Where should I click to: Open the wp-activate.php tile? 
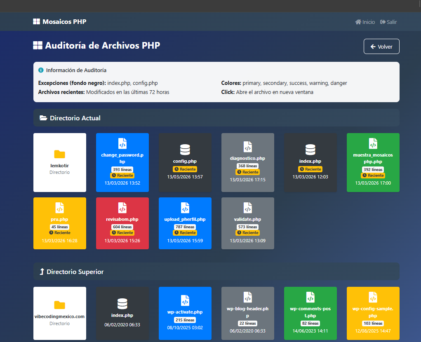(x=185, y=313)
